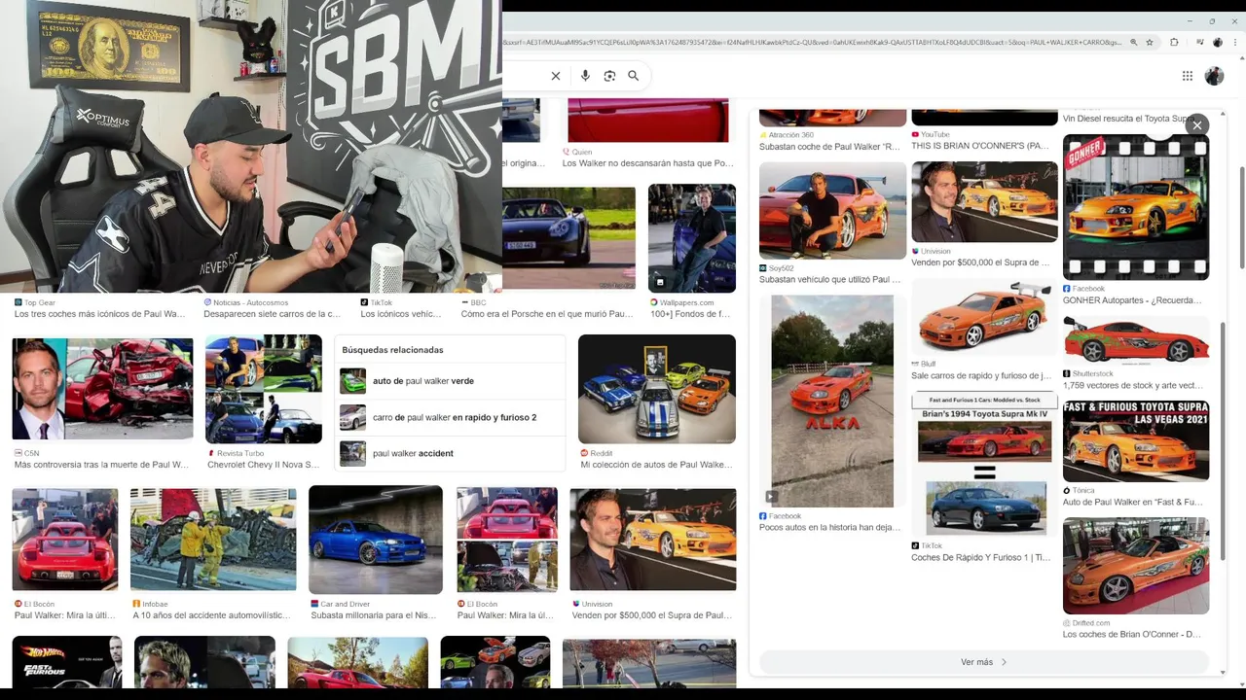The height and width of the screenshot is (700, 1246).
Task: Click 'Subasta millonaria para el Nis...' caption
Action: pyautogui.click(x=374, y=615)
